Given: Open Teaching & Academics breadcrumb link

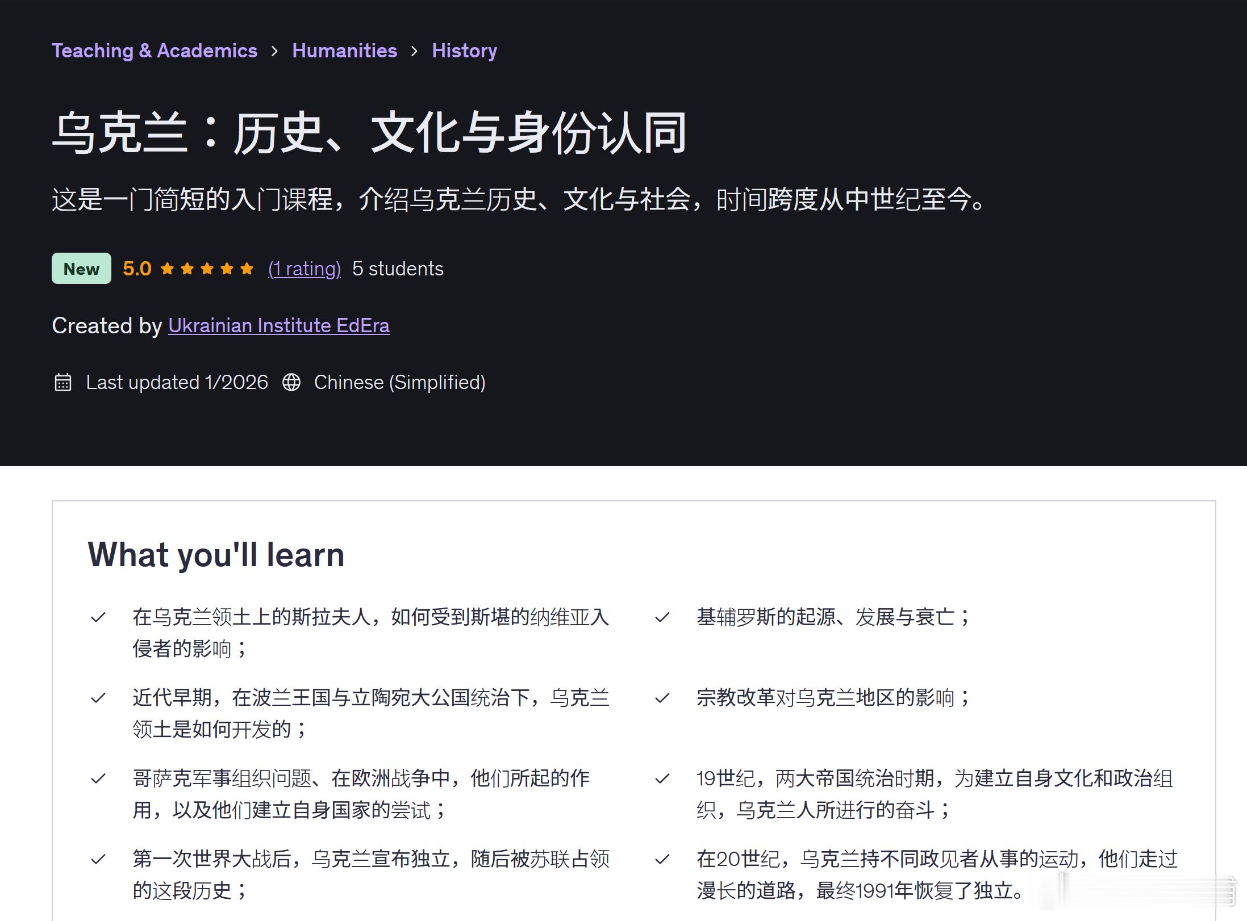Looking at the screenshot, I should pyautogui.click(x=155, y=51).
